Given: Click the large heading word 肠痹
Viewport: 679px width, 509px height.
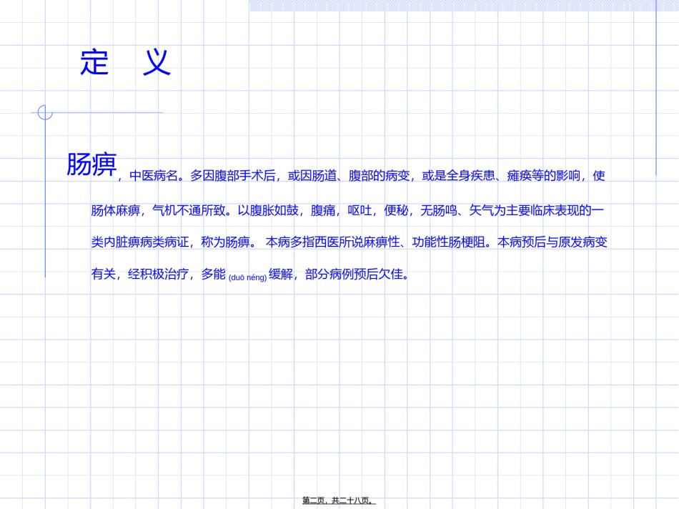Looking at the screenshot, I should pos(91,164).
